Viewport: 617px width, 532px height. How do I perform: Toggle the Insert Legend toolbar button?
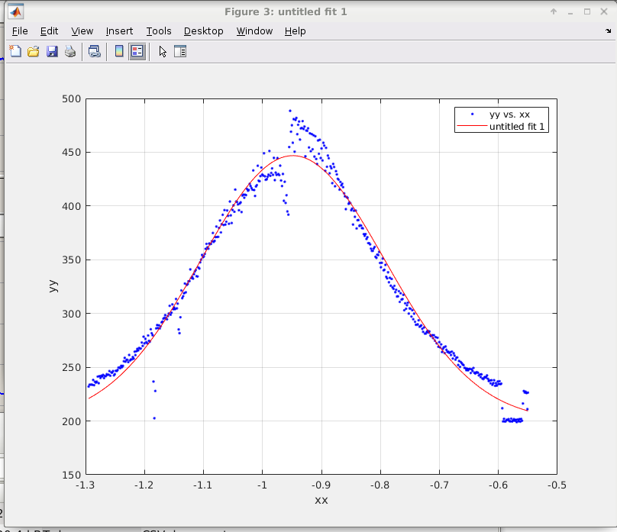click(x=137, y=52)
